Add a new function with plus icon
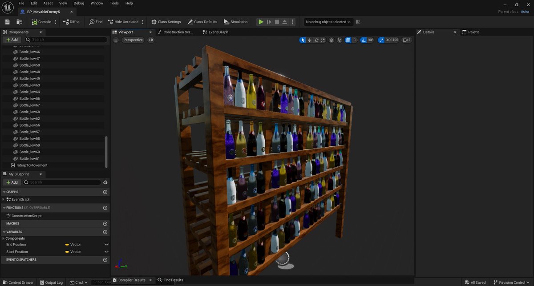Viewport: 534px width, 286px height. point(105,208)
